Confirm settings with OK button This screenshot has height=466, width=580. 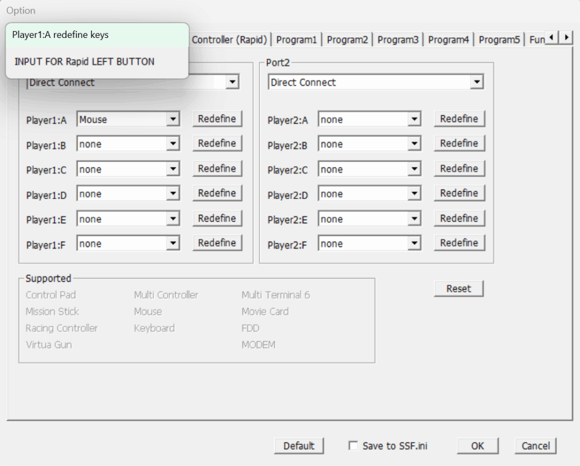pos(477,446)
